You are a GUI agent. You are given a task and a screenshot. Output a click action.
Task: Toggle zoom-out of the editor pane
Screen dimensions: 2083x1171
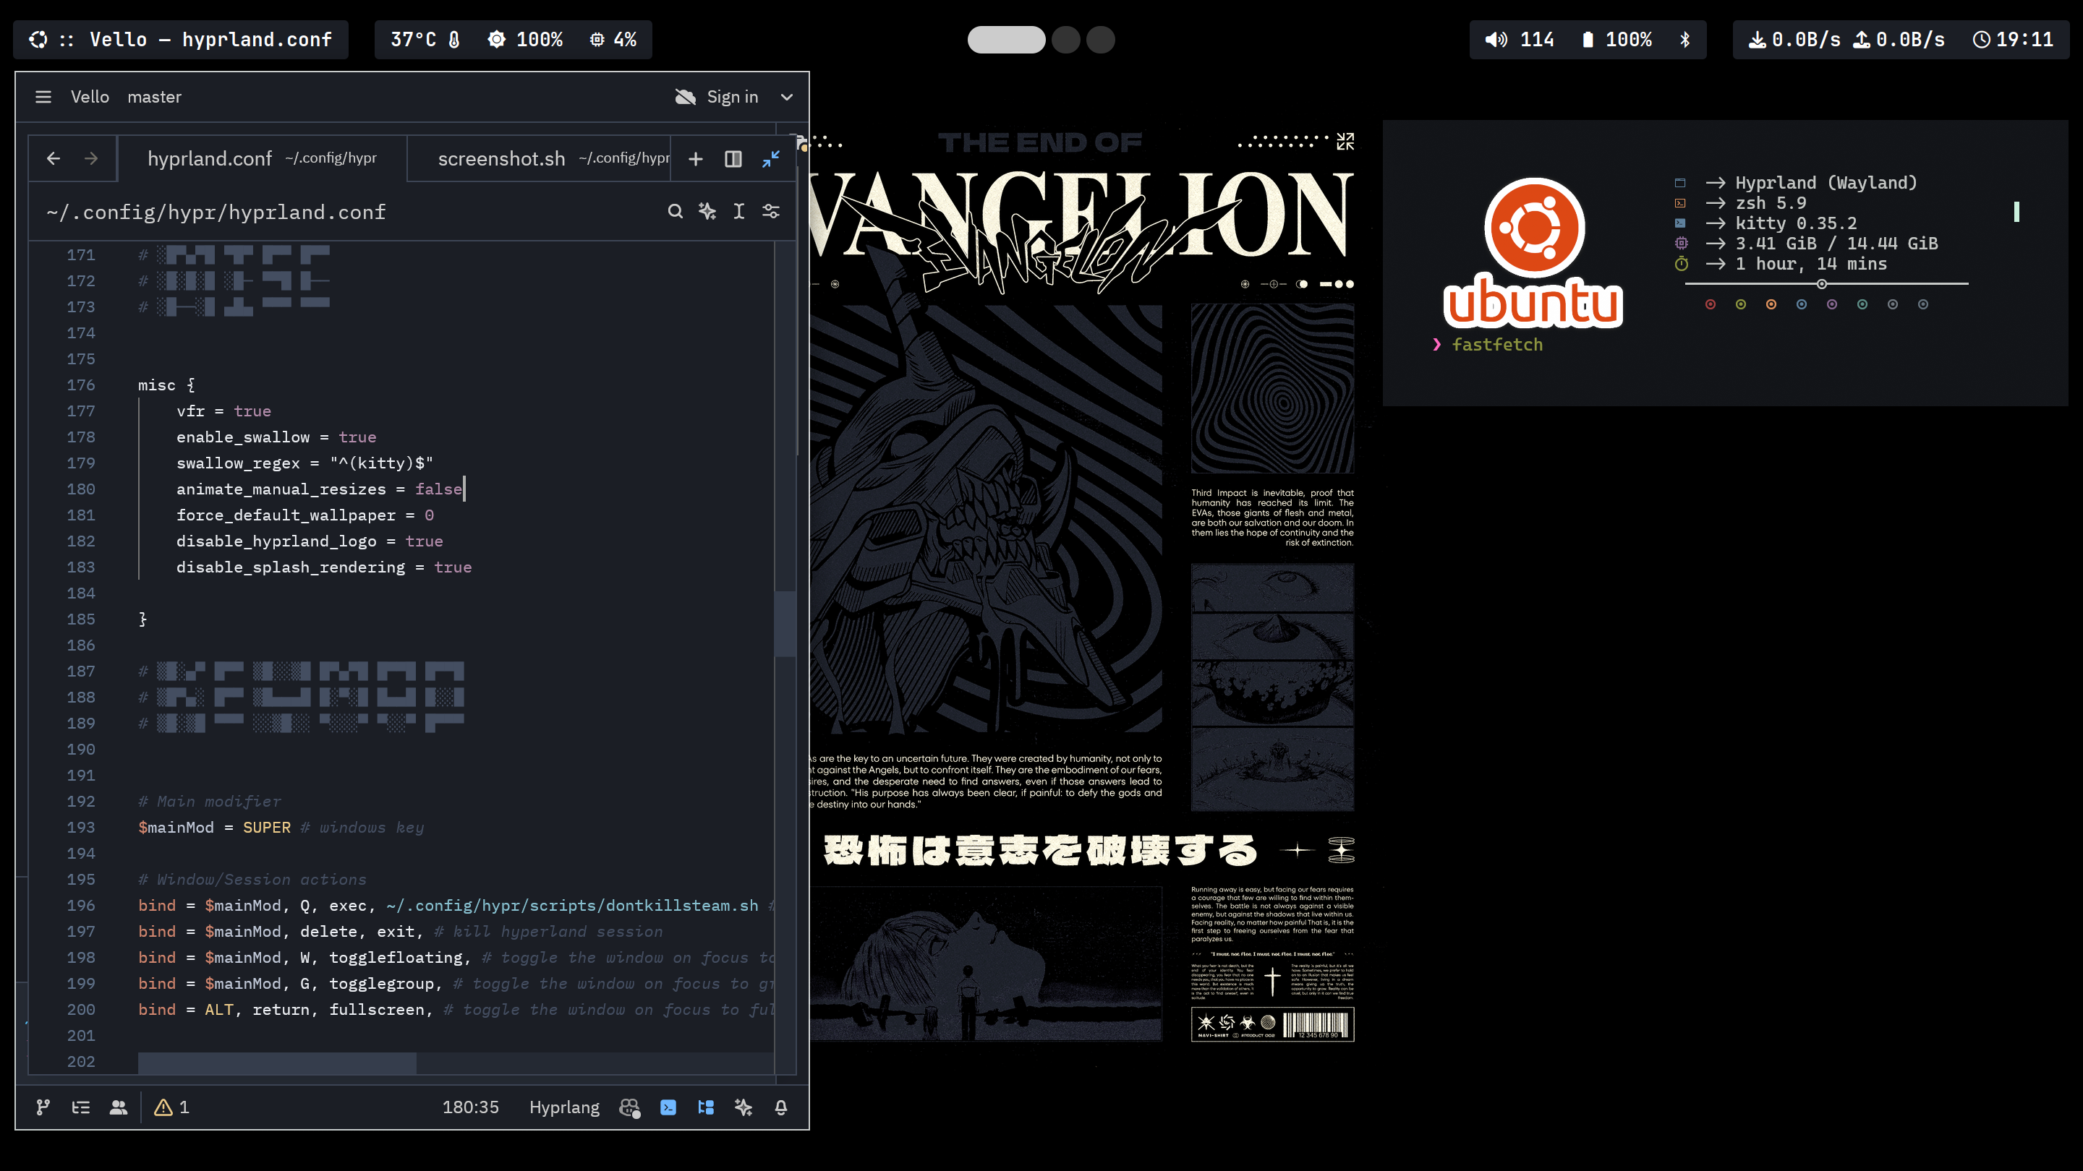pyautogui.click(x=770, y=159)
